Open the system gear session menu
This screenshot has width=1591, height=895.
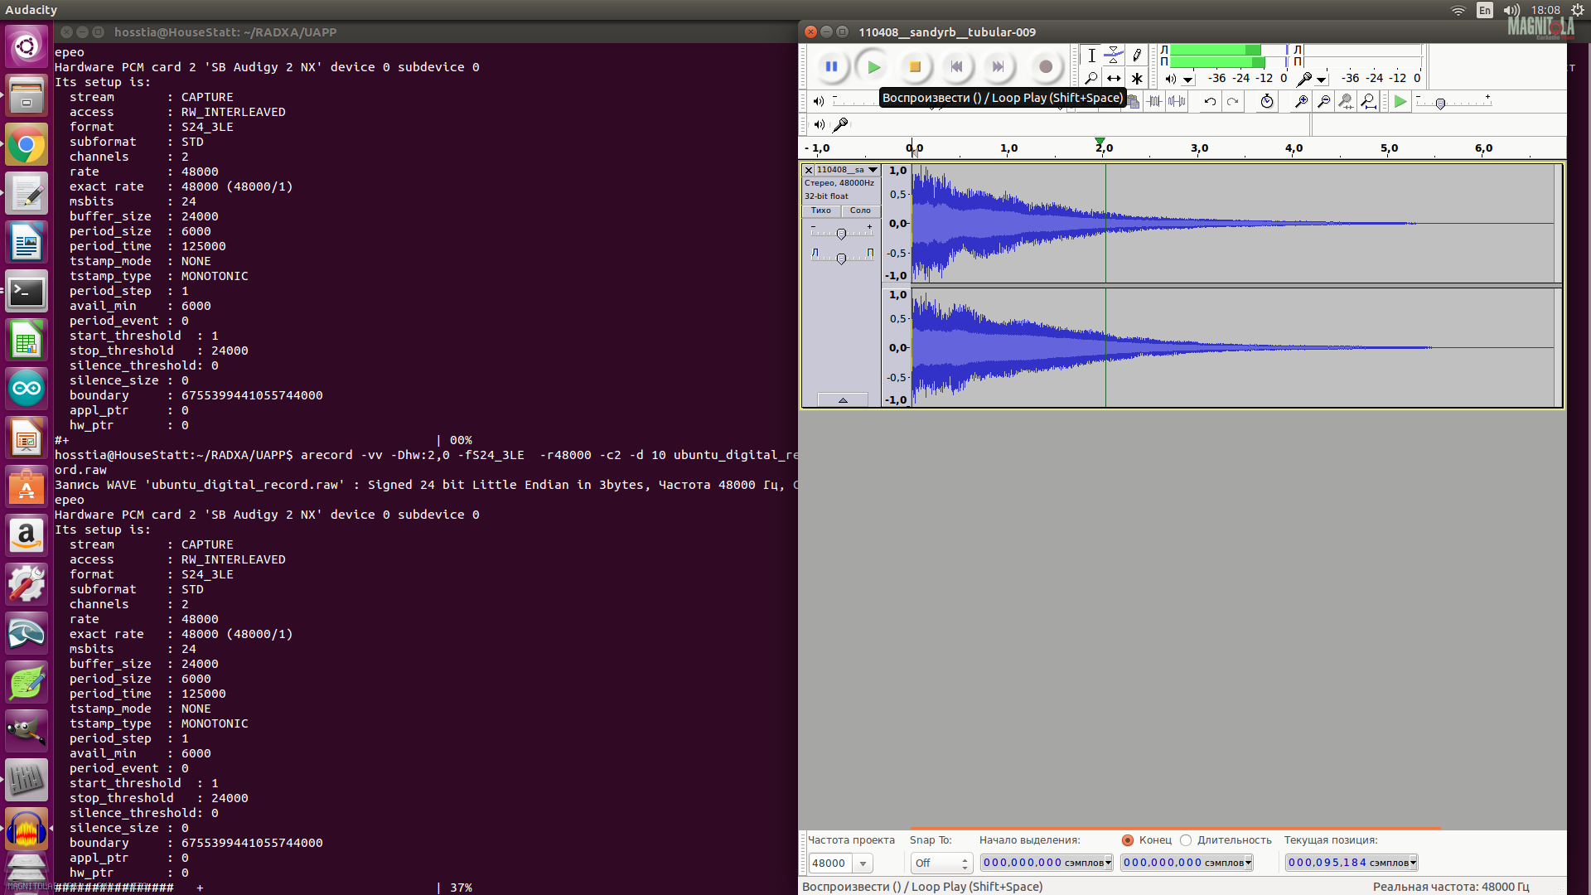pyautogui.click(x=1578, y=10)
